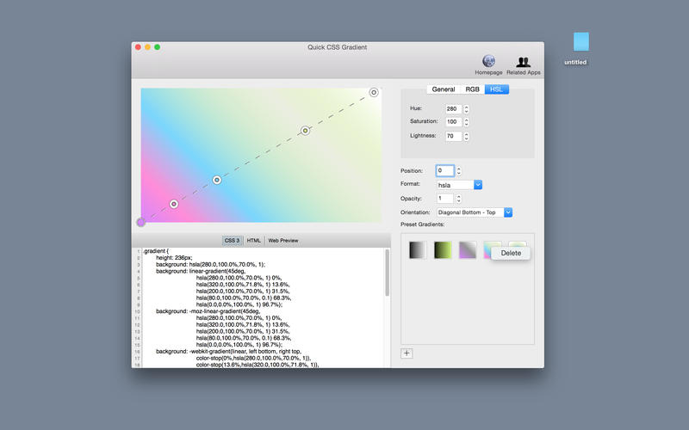Click the Saturation value field

click(x=453, y=122)
